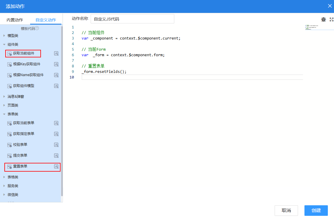Select the 提交表单 template
Screen dimensions: 334x217
point(20,156)
